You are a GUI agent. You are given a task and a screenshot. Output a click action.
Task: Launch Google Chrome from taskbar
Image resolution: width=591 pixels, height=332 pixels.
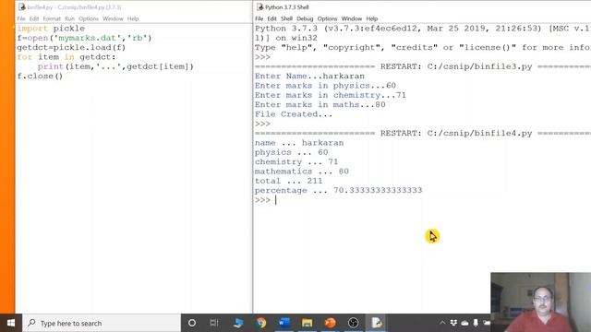coord(260,323)
